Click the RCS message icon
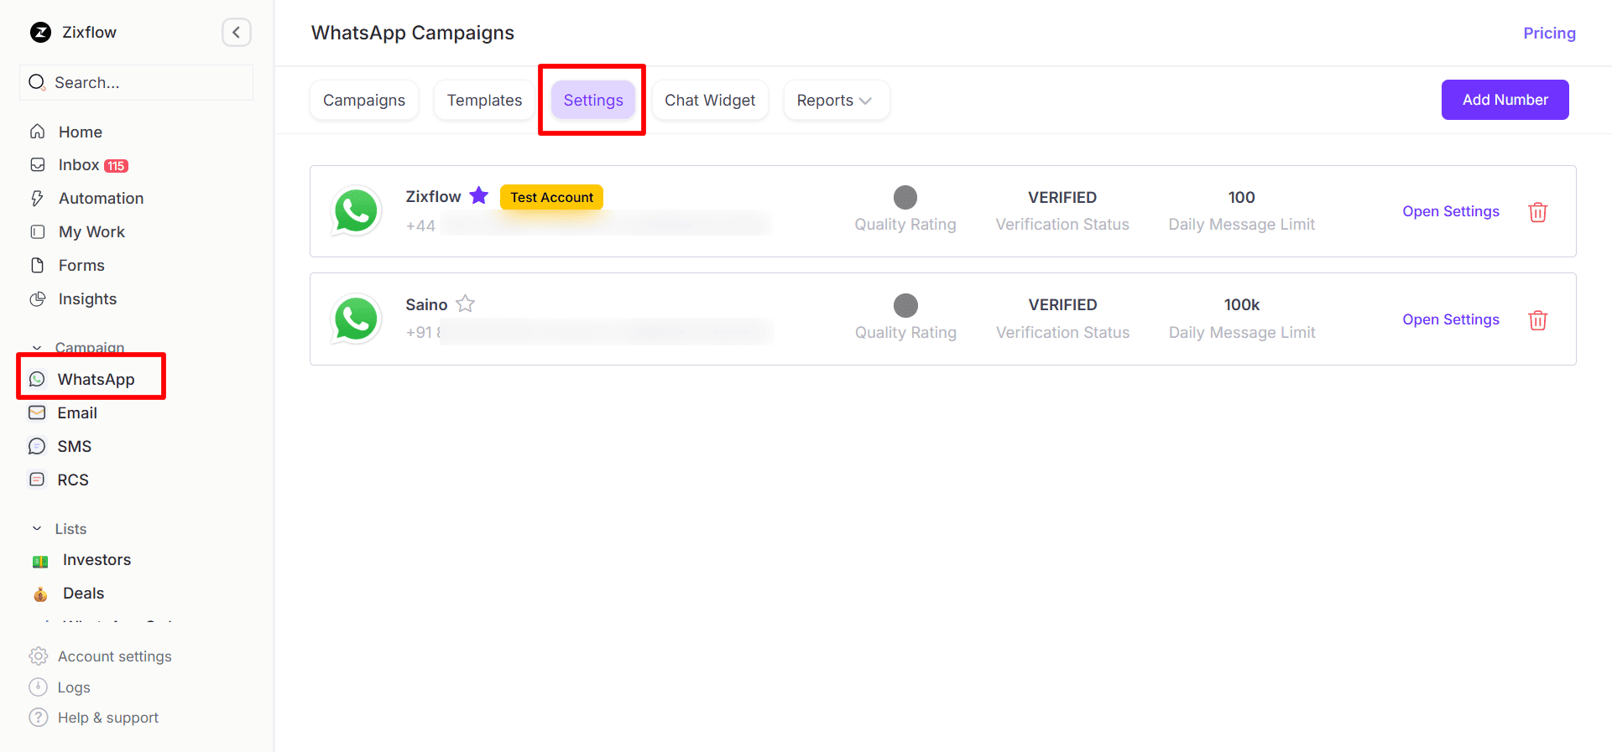Viewport: 1612px width, 752px height. [37, 480]
